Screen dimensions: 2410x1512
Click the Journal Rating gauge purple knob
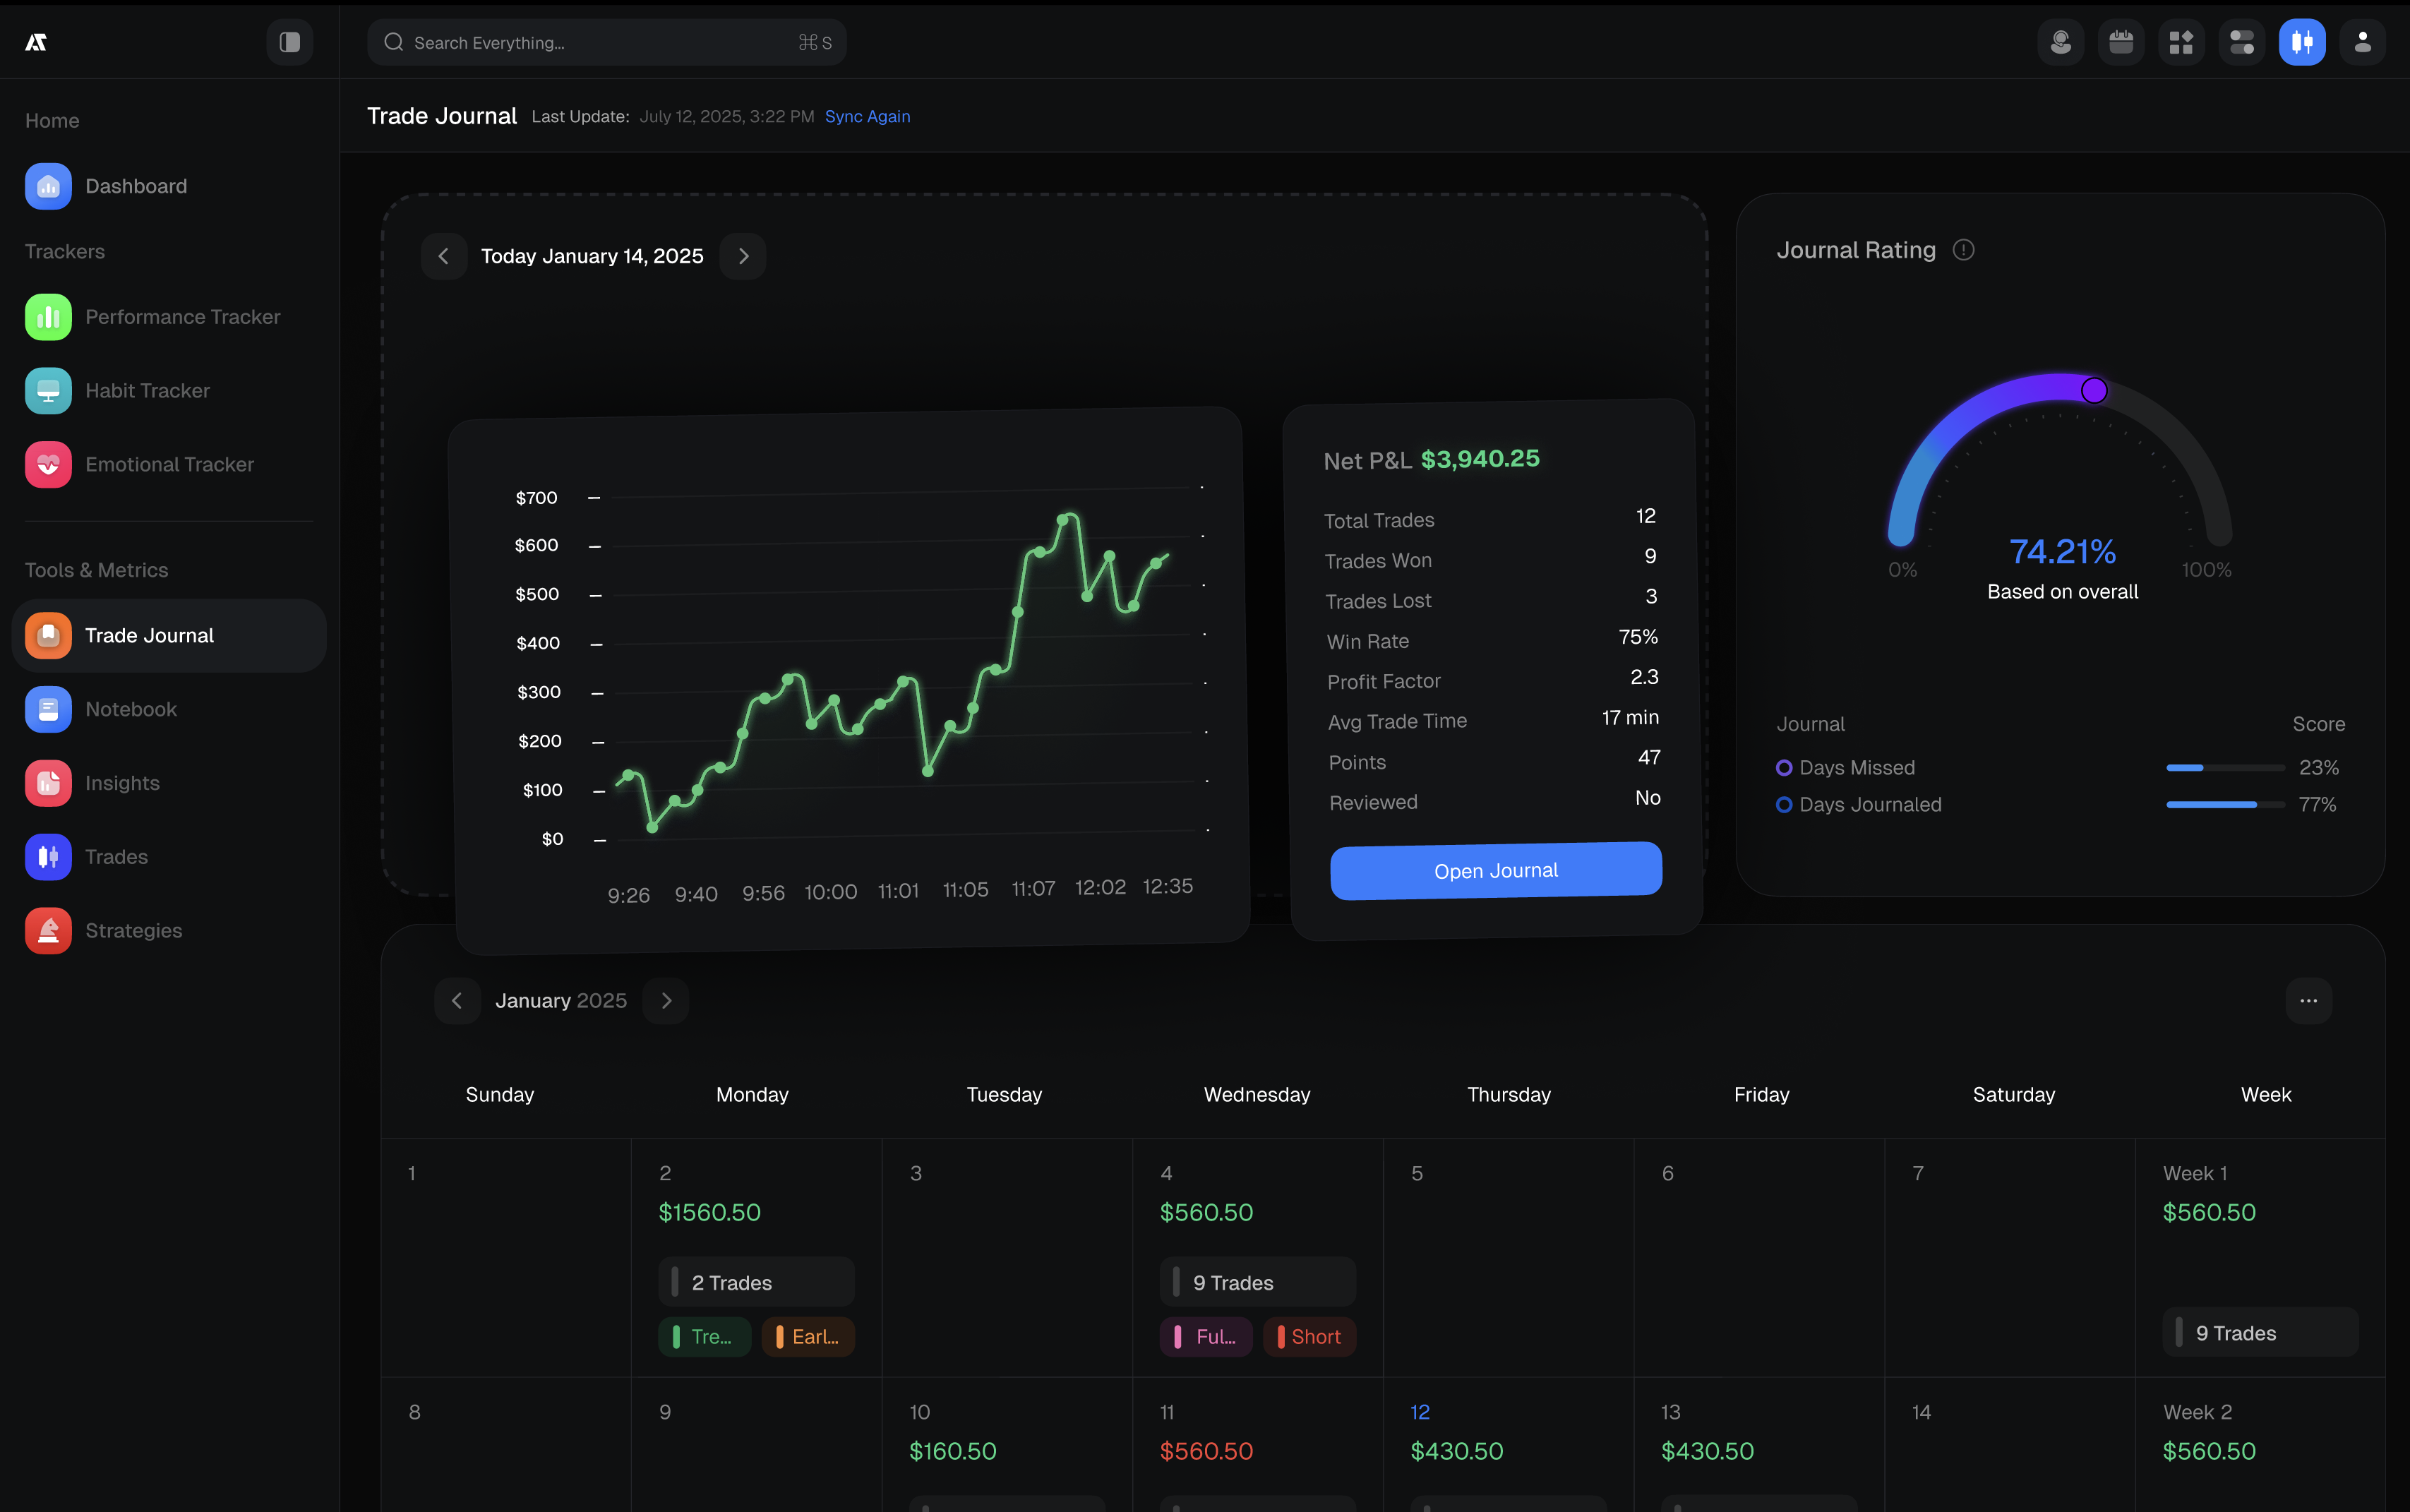click(x=2093, y=390)
